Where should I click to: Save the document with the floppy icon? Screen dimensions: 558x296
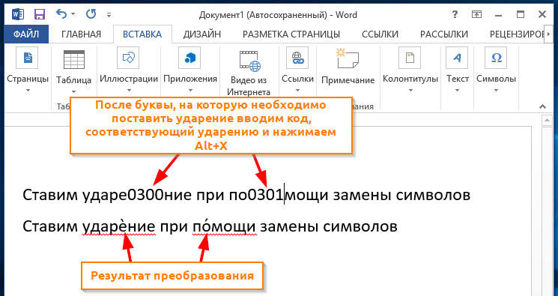(x=40, y=14)
